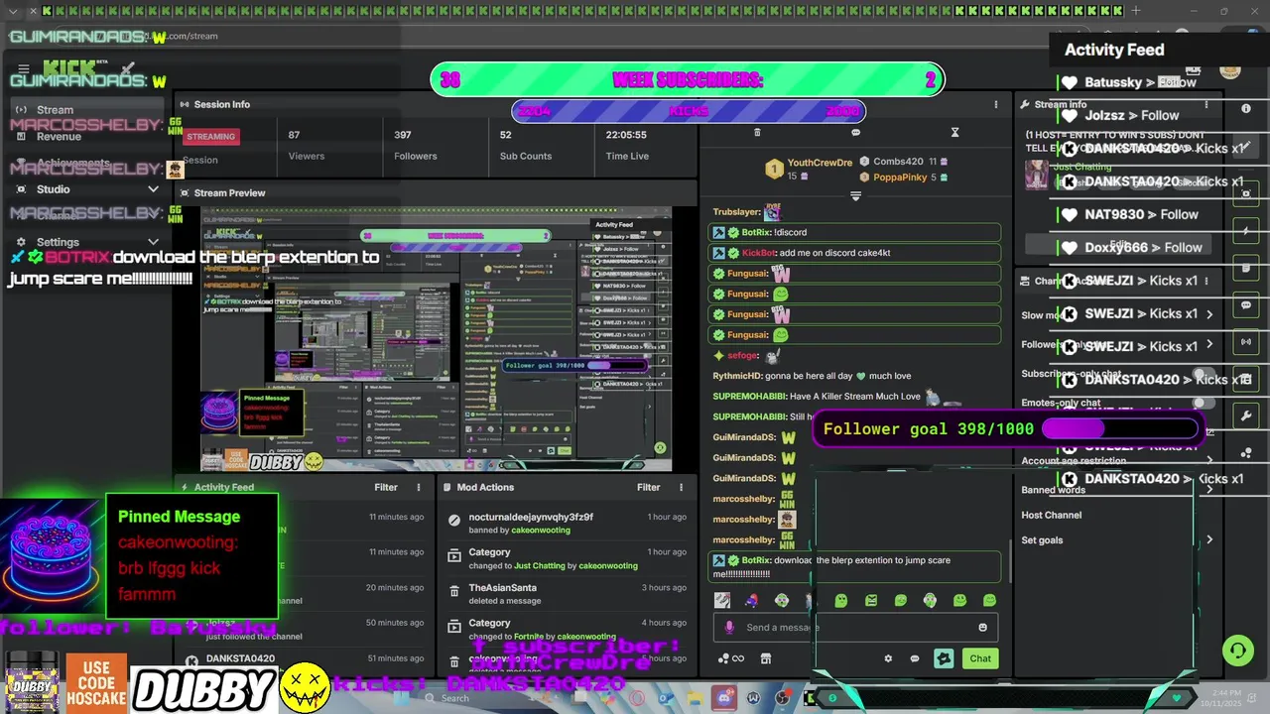Open the Stream sidebar item
Image resolution: width=1270 pixels, height=714 pixels.
coord(86,110)
